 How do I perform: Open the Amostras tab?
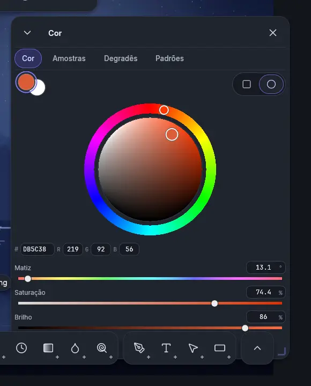point(69,58)
